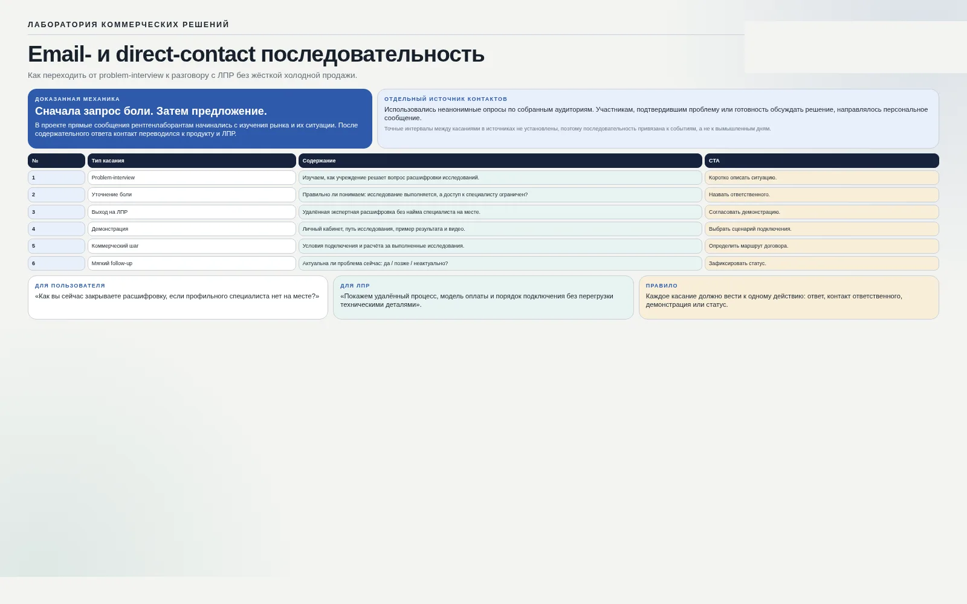Screen dimensions: 967x604
Task: Click CTA cell 'Согласовать демонстрацию.'
Action: (x=821, y=212)
